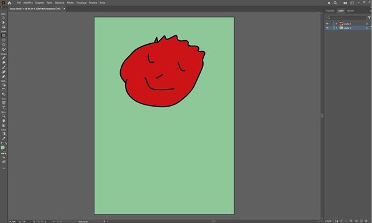Open status bar display options arrow
This screenshot has width=372, height=223.
[x=104, y=222]
